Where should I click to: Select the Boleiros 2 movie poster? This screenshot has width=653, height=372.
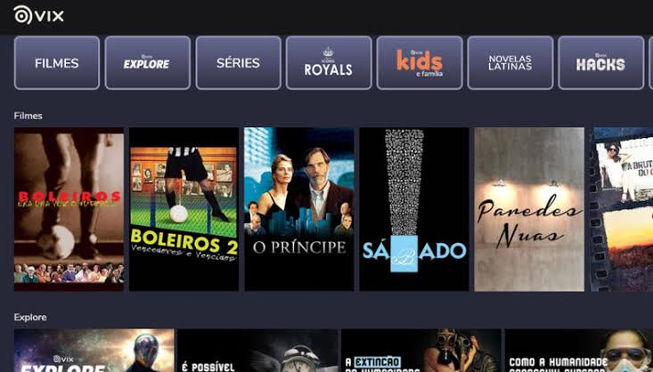click(x=184, y=209)
